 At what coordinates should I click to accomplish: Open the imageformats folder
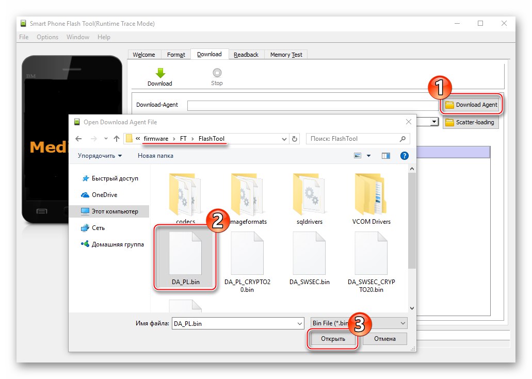pyautogui.click(x=247, y=199)
